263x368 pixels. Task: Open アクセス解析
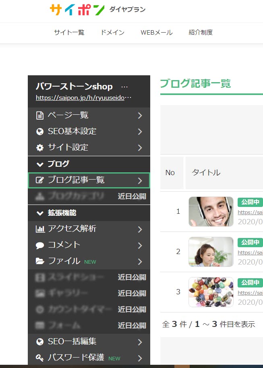[89, 229]
